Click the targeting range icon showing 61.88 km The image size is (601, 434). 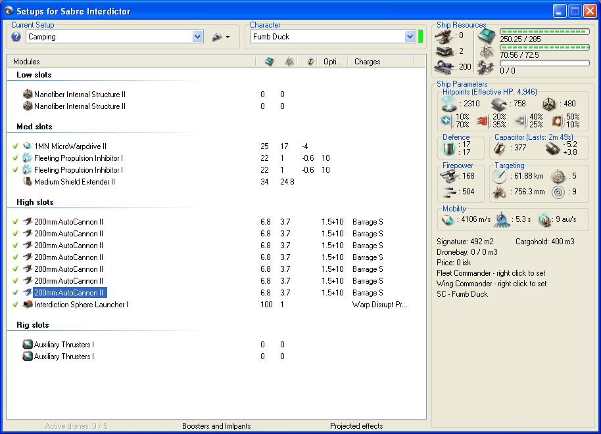coord(499,176)
